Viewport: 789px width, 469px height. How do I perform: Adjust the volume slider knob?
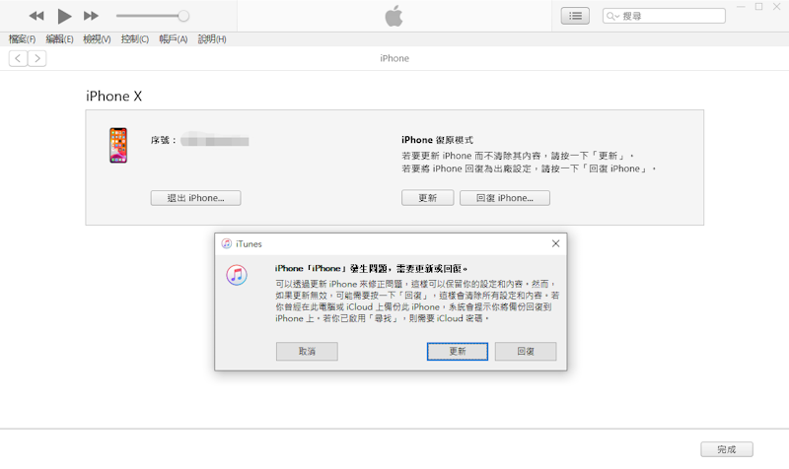point(183,16)
